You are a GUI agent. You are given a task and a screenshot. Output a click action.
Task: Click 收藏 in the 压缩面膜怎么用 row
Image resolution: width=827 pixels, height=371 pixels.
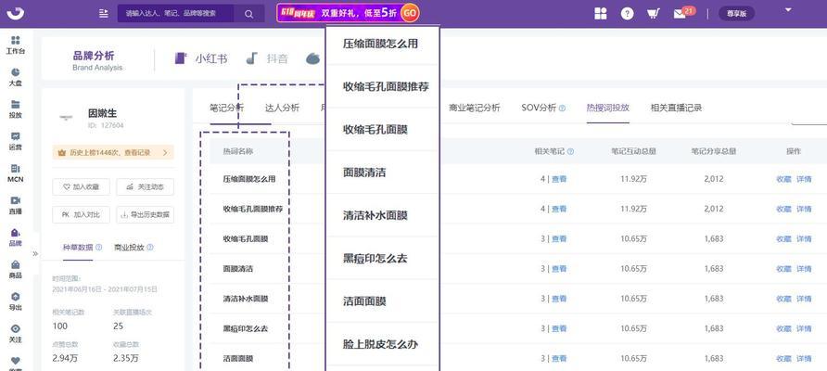pyautogui.click(x=783, y=179)
